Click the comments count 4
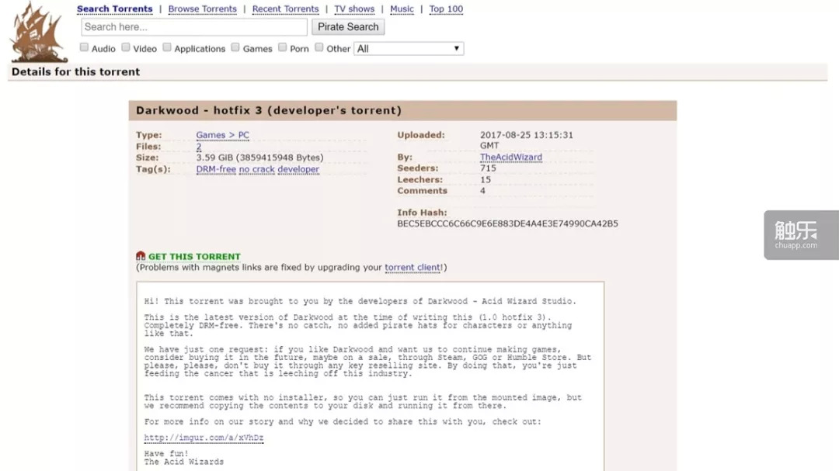 tap(482, 190)
